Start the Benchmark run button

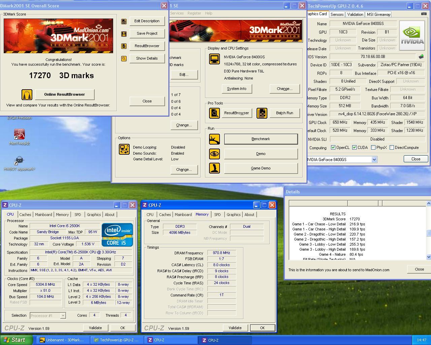(x=261, y=139)
